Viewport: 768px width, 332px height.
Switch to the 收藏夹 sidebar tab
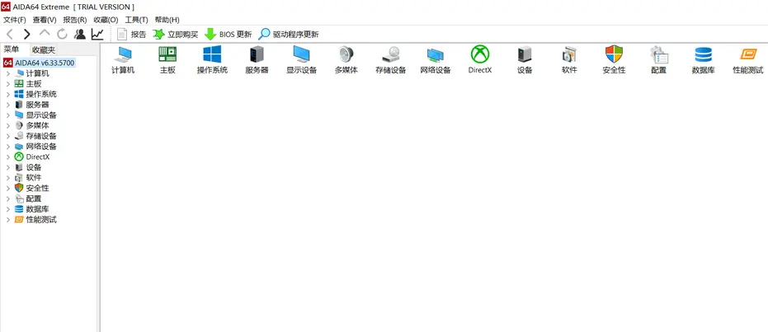click(x=43, y=50)
